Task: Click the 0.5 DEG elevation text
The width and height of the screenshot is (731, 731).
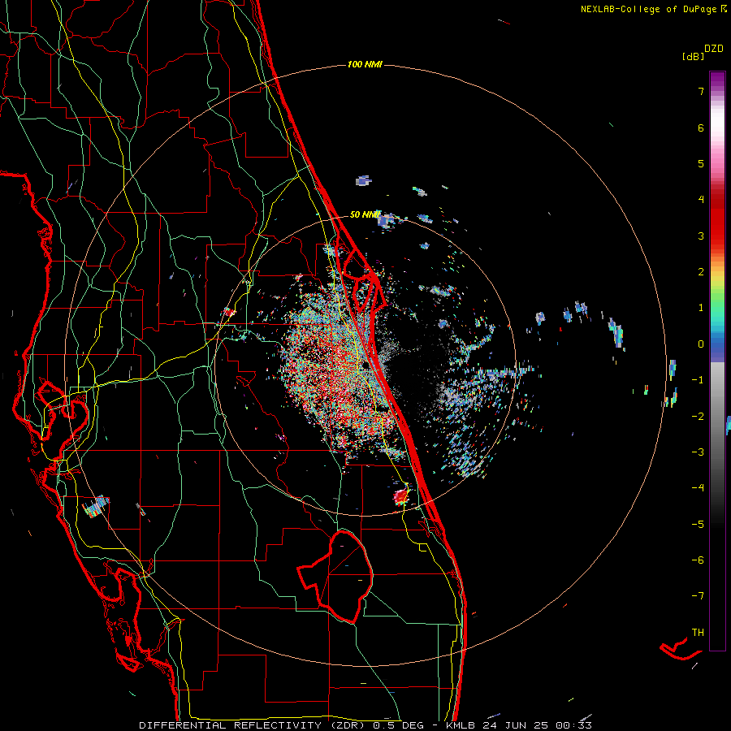Action: 398,725
